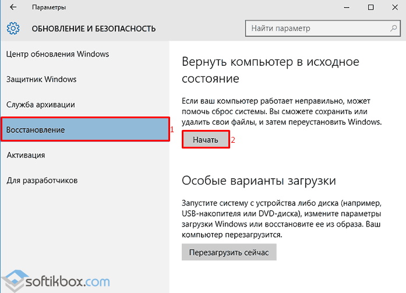Maximize the Параметры window
406x293 pixels.
(371, 8)
